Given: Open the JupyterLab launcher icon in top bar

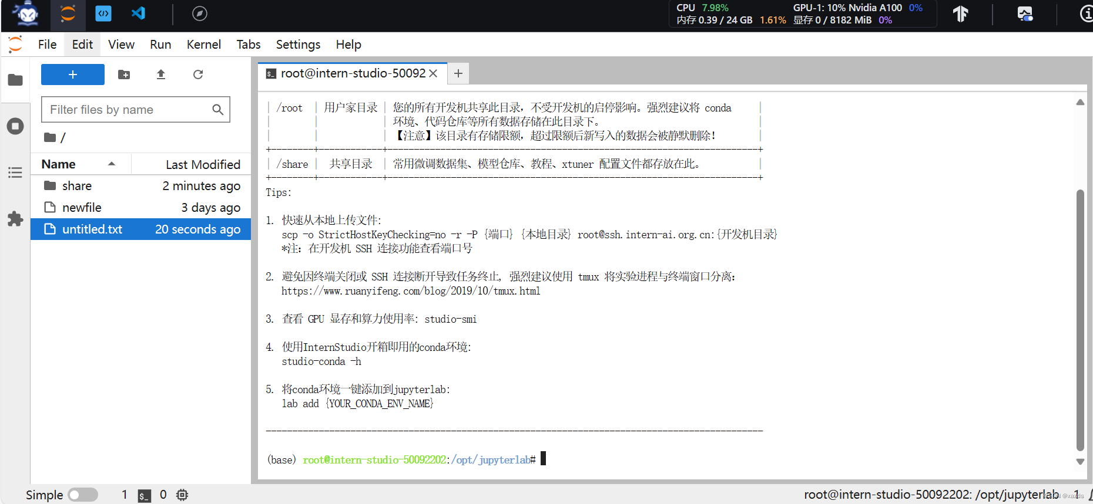Looking at the screenshot, I should coord(68,13).
